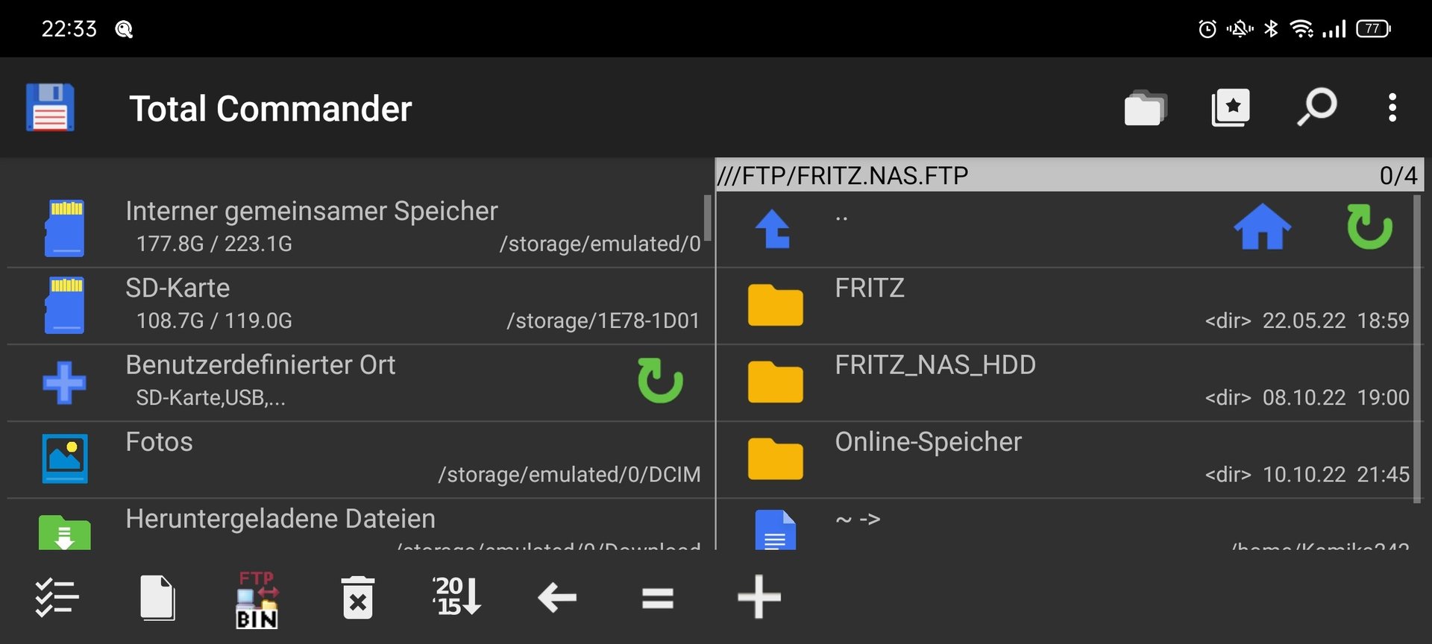Screen dimensions: 1432x644
Task: Tap the search magnifier icon
Action: [x=1316, y=109]
